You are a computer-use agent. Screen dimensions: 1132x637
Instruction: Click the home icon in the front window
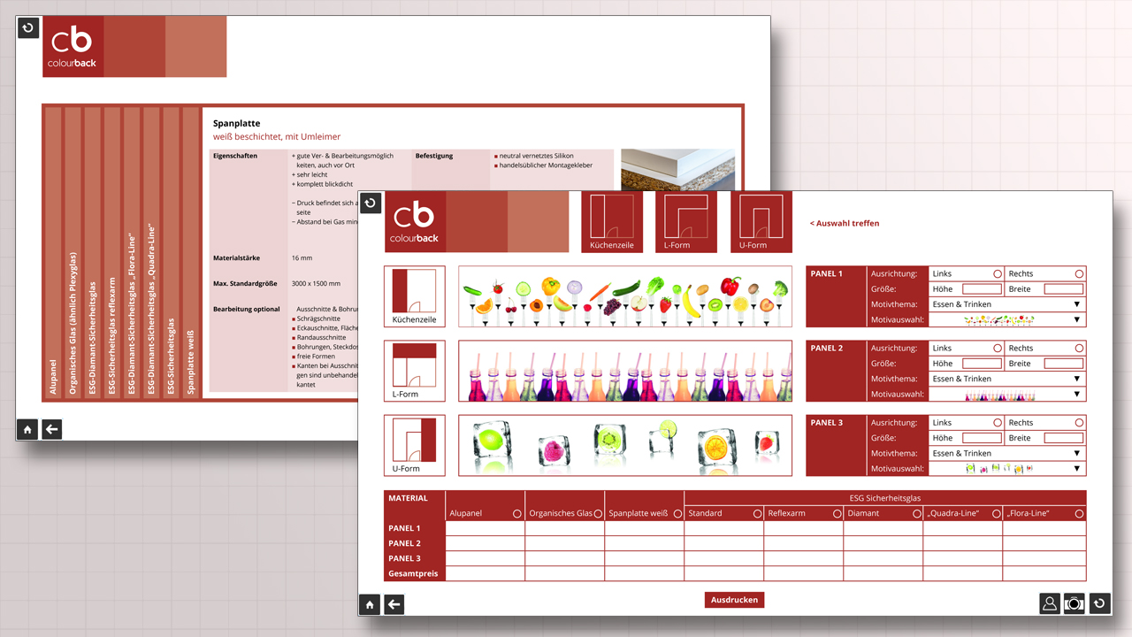click(370, 605)
